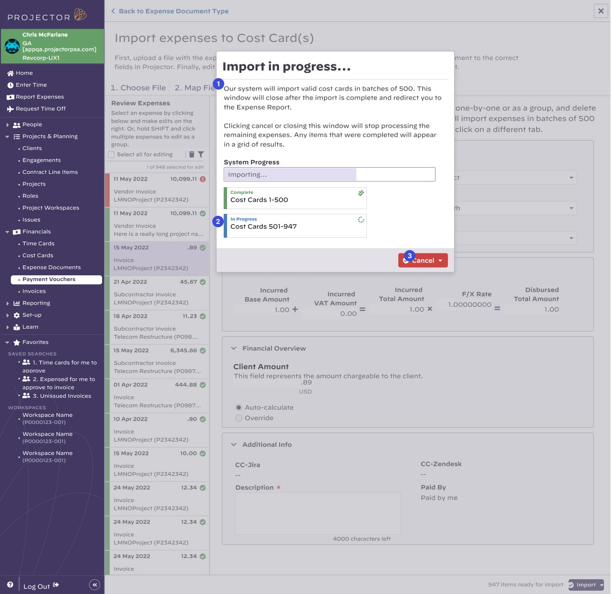Click the red error icon on first expense
The image size is (612, 594).
[x=203, y=179]
